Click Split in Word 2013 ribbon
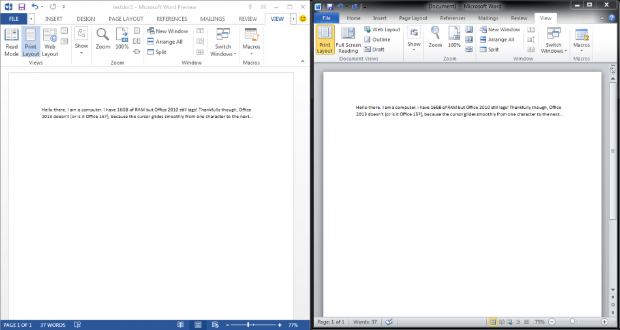Screen dimensions: 620x330 point(157,52)
